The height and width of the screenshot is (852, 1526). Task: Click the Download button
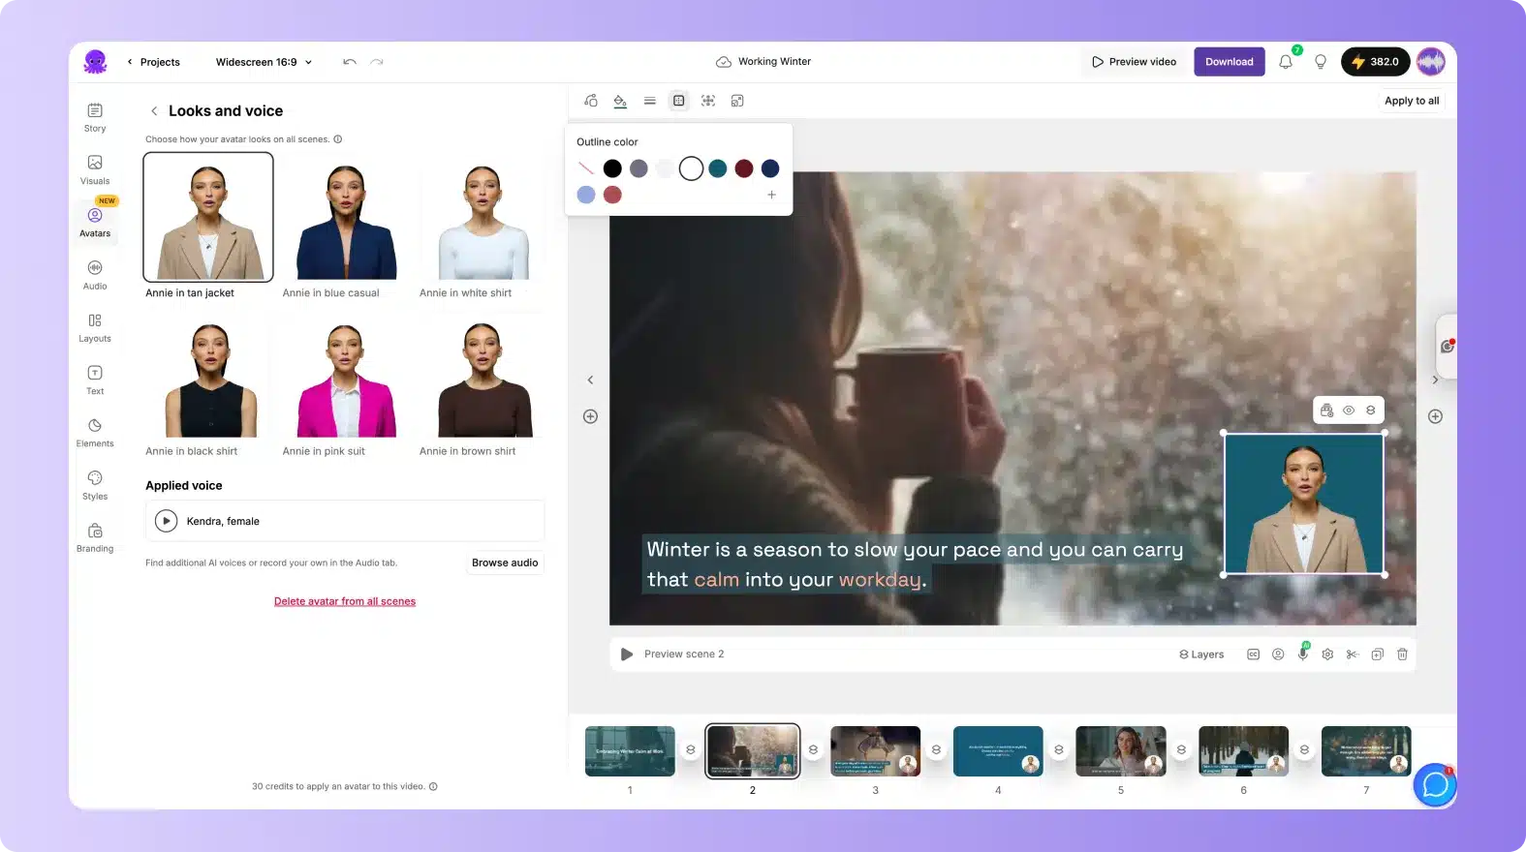coord(1230,62)
